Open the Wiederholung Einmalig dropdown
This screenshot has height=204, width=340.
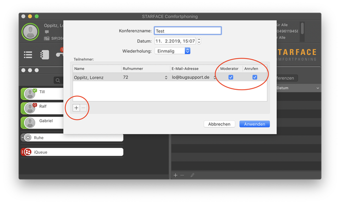click(173, 51)
